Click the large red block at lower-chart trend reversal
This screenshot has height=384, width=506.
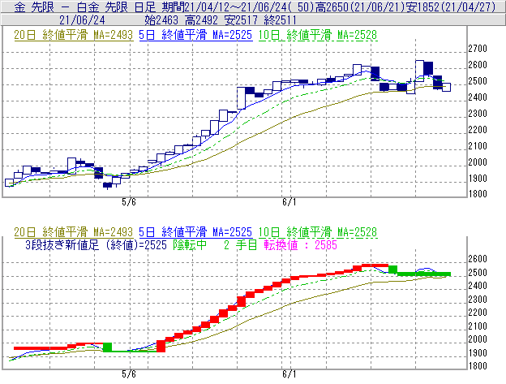(161, 346)
